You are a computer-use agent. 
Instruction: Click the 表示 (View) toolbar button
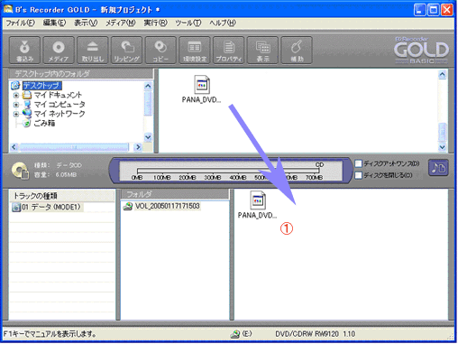(x=262, y=51)
